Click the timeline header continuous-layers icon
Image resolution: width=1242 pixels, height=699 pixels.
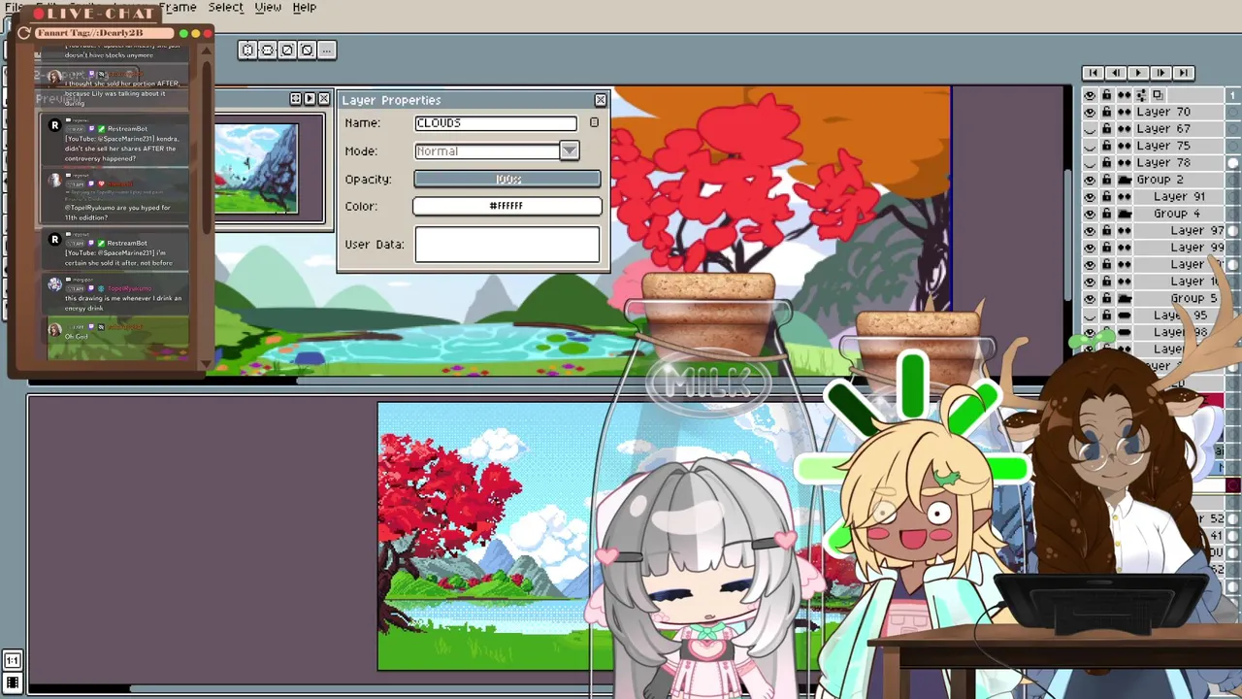(1124, 94)
